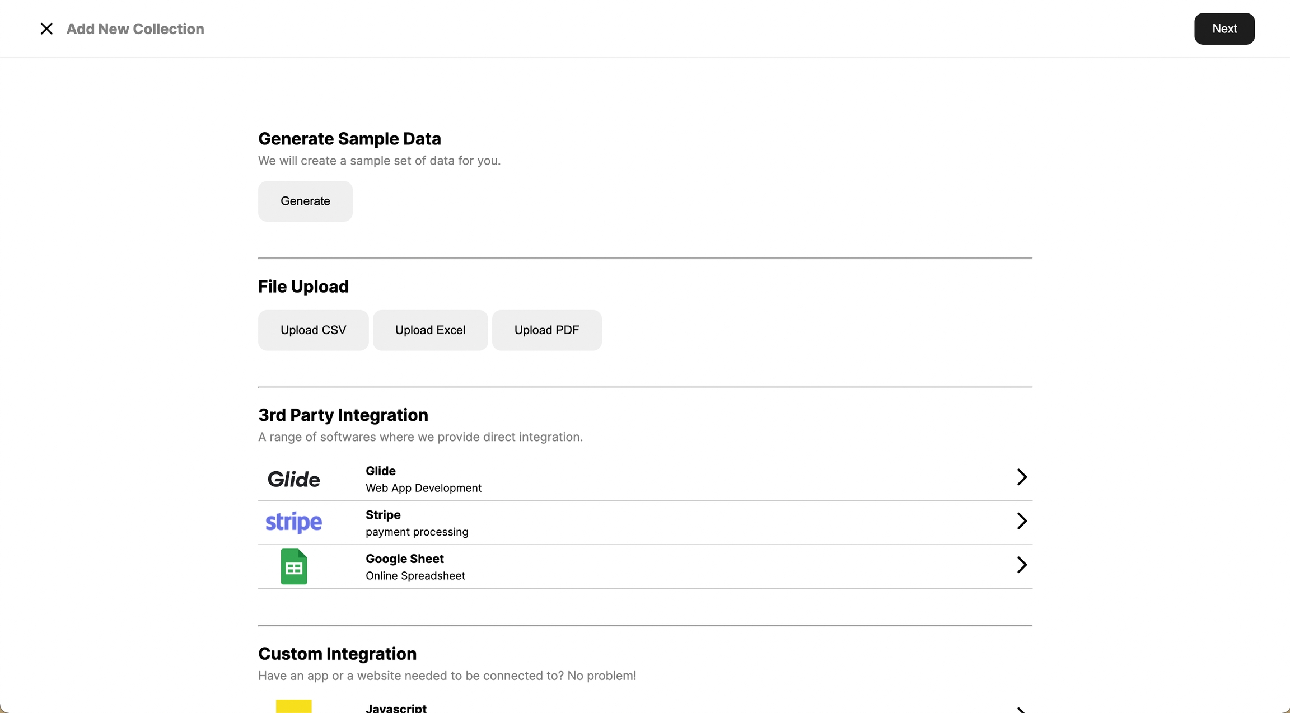Expand the Glide integration chevron

[1022, 477]
